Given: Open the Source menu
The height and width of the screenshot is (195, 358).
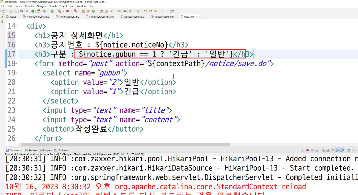Looking at the screenshot, I should 19,6.
